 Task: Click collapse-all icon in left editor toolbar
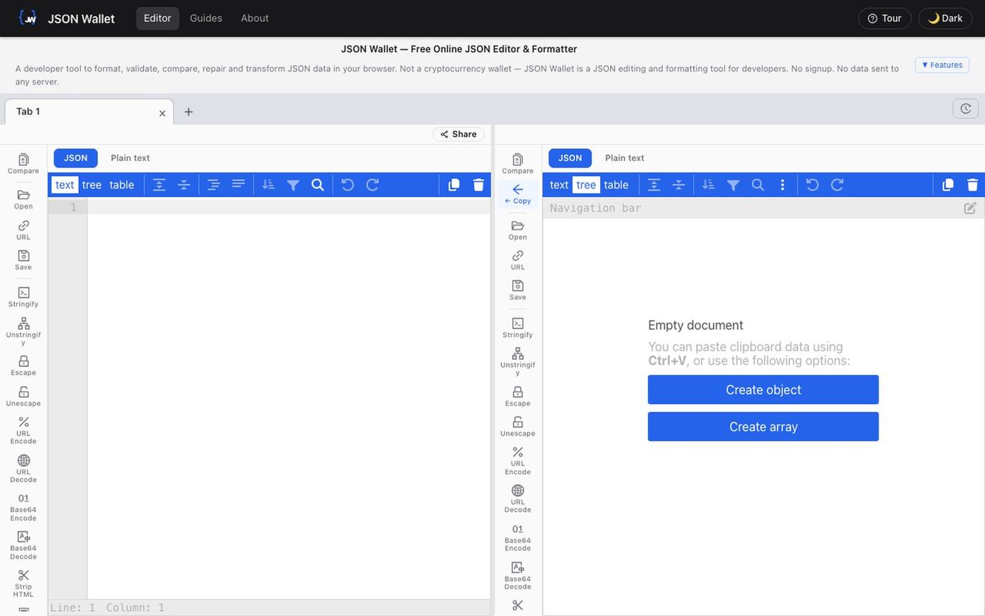184,184
